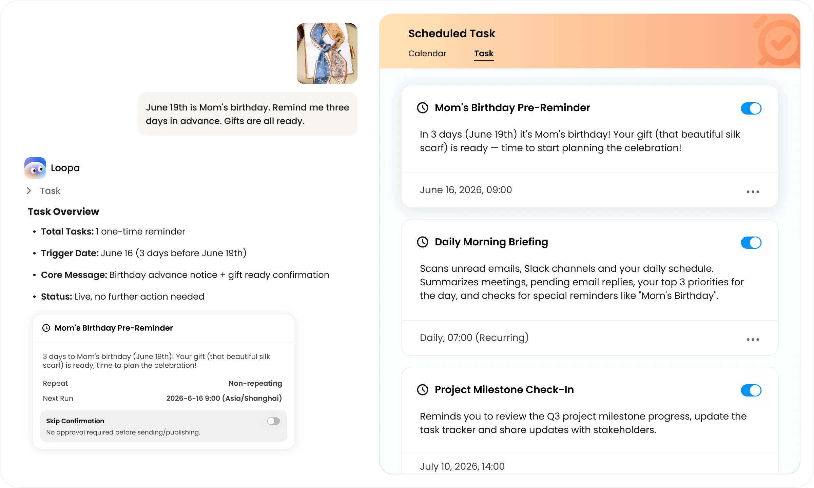The width and height of the screenshot is (814, 488).
Task: Switch to the Calendar tab
Action: coord(427,54)
